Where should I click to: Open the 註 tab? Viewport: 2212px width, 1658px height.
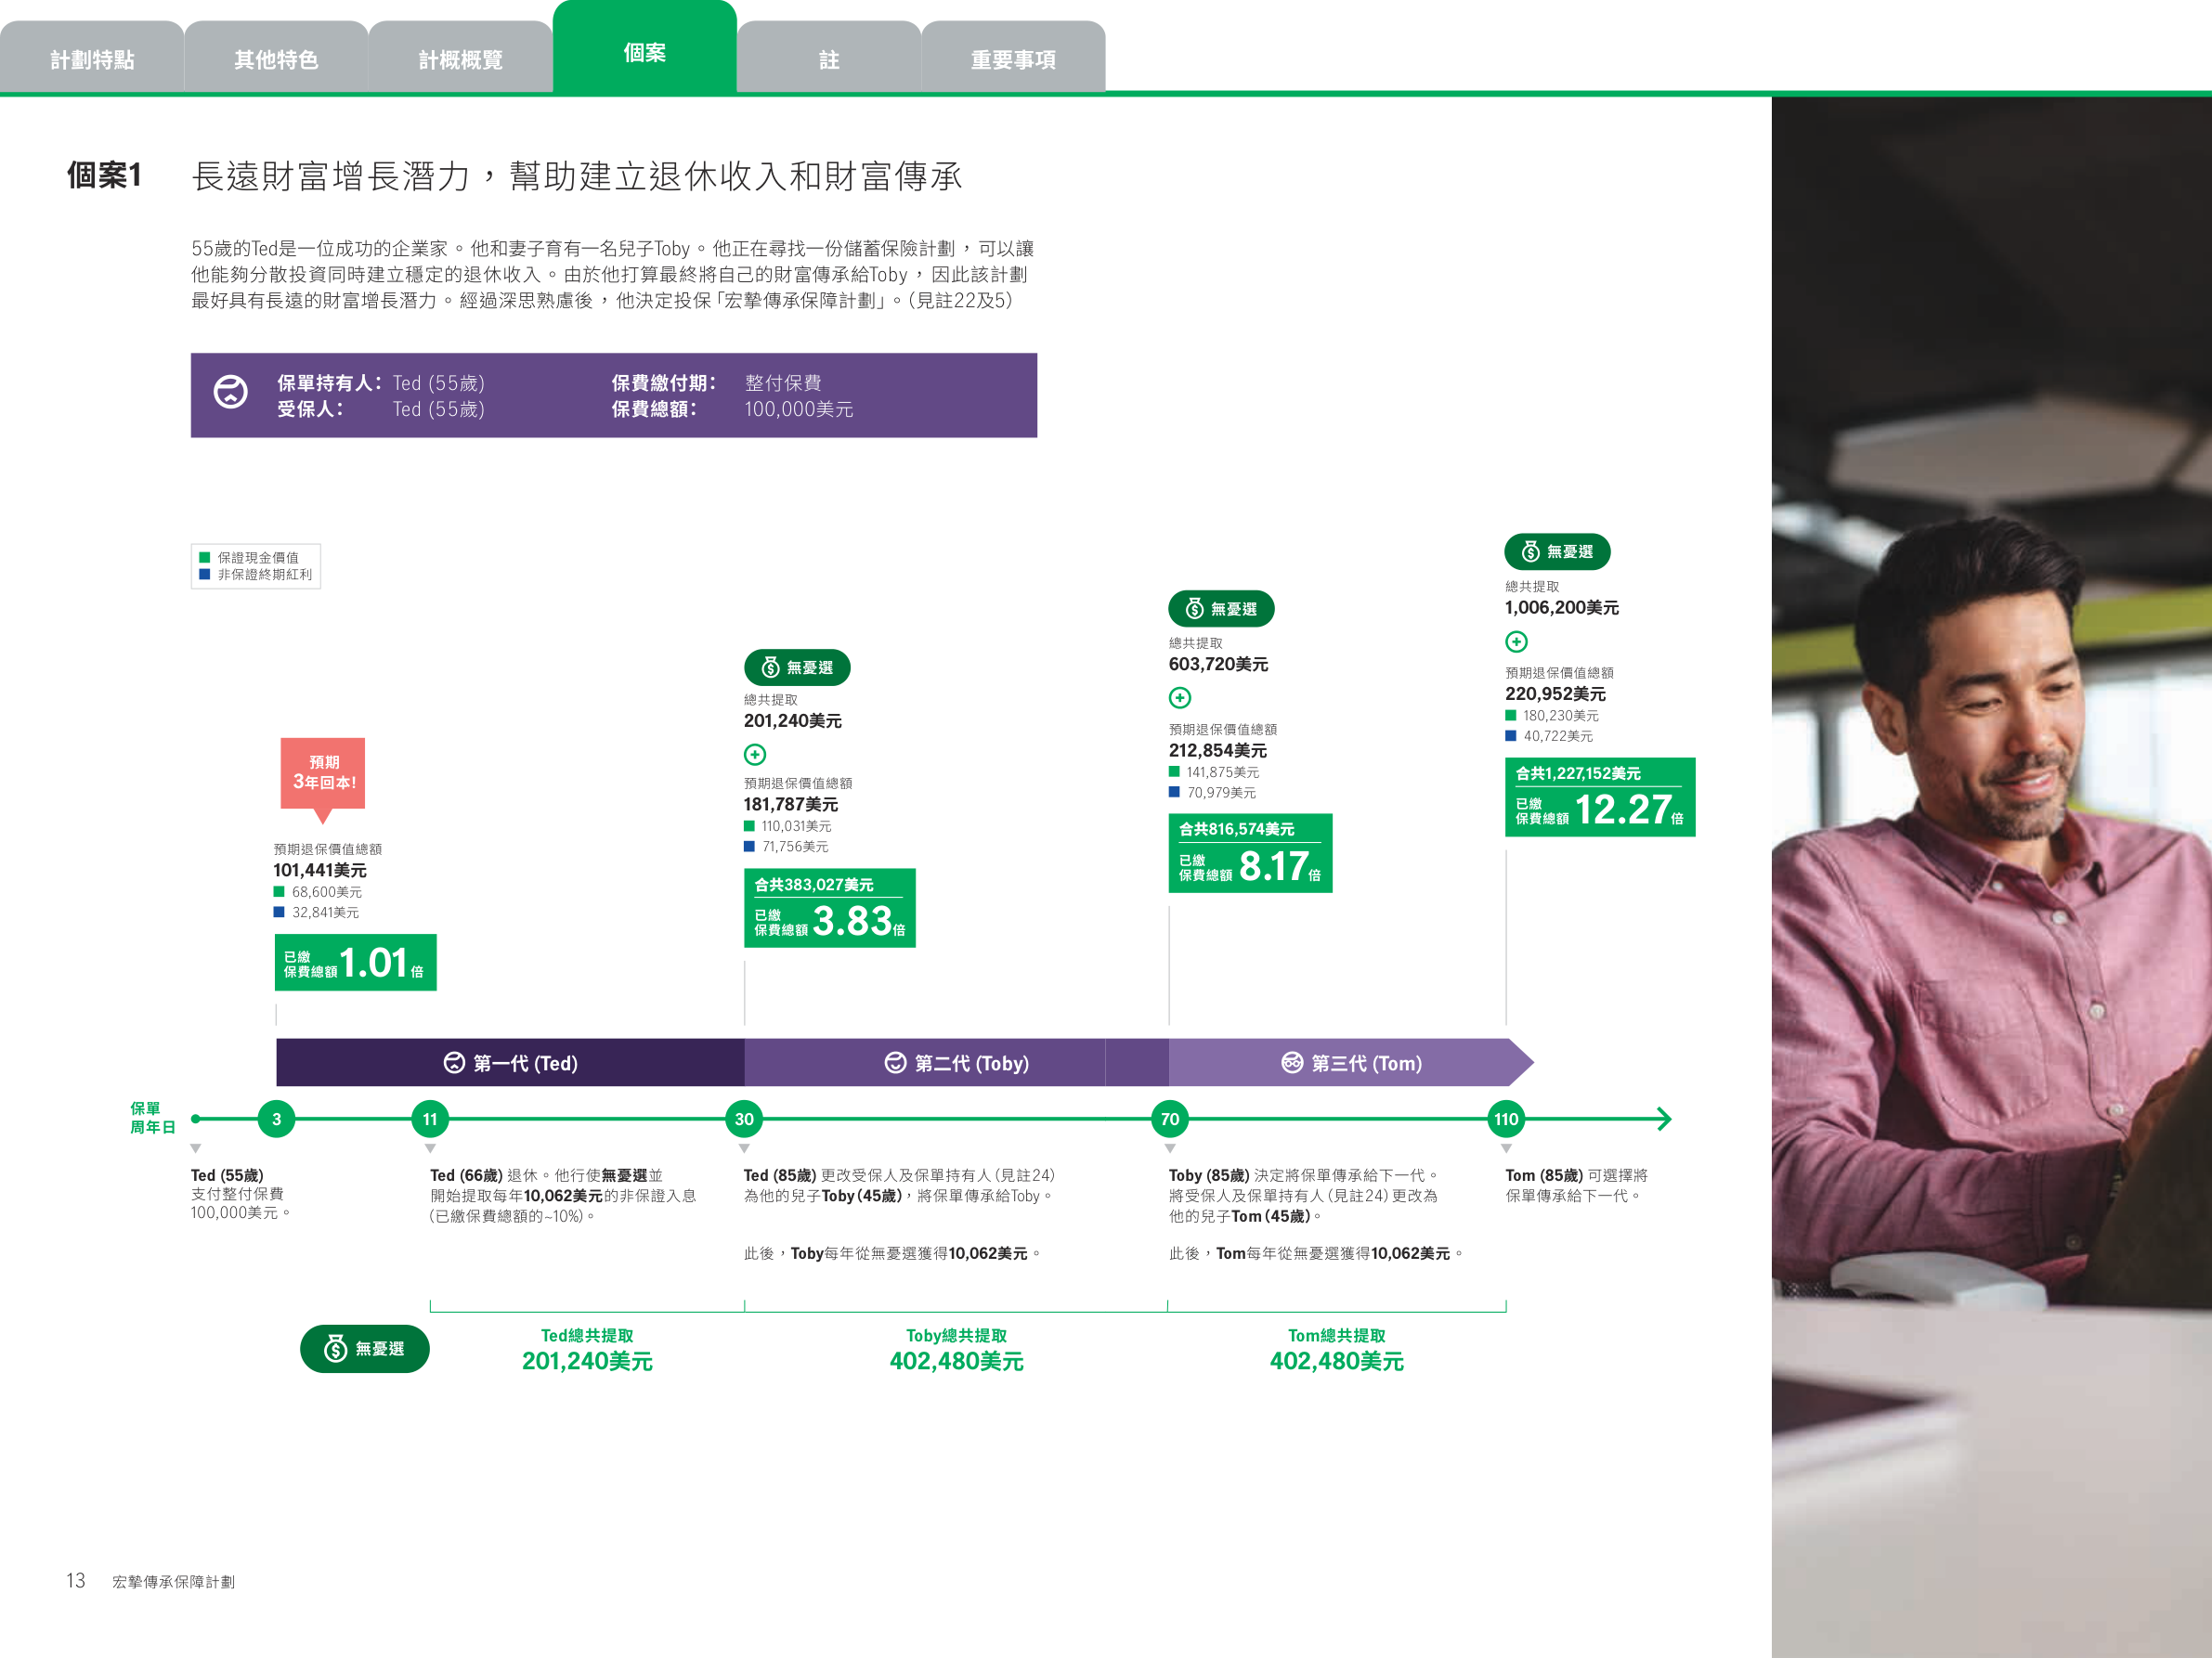[x=829, y=59]
